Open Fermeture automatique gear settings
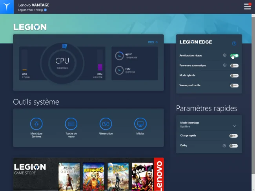This screenshot has height=191, width=255. tap(224, 65)
